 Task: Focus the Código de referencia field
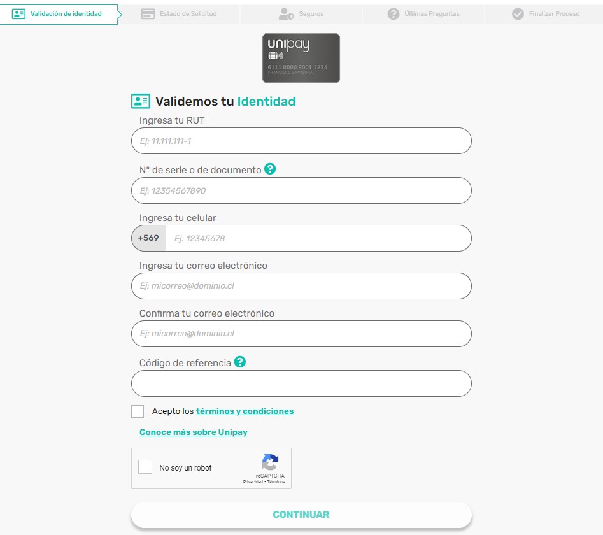[x=301, y=383]
